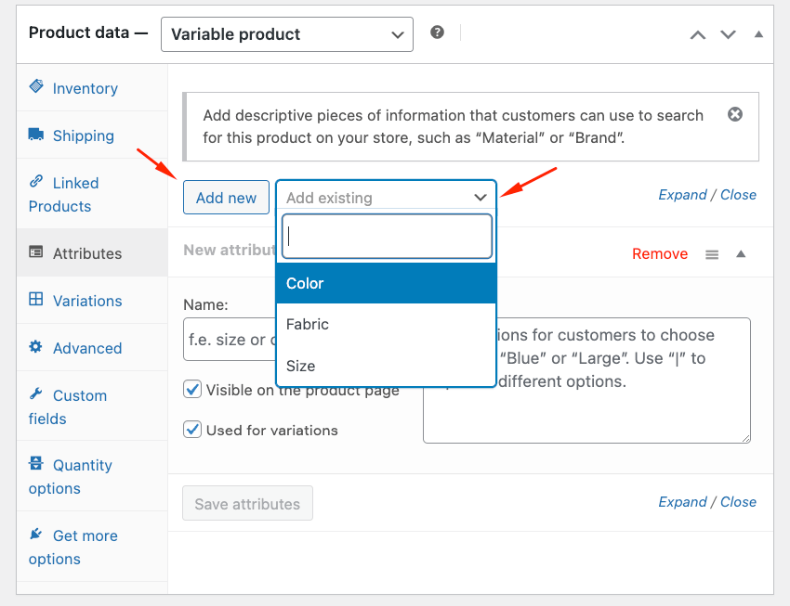
Task: Click the Linked Products chain icon
Action: click(35, 181)
